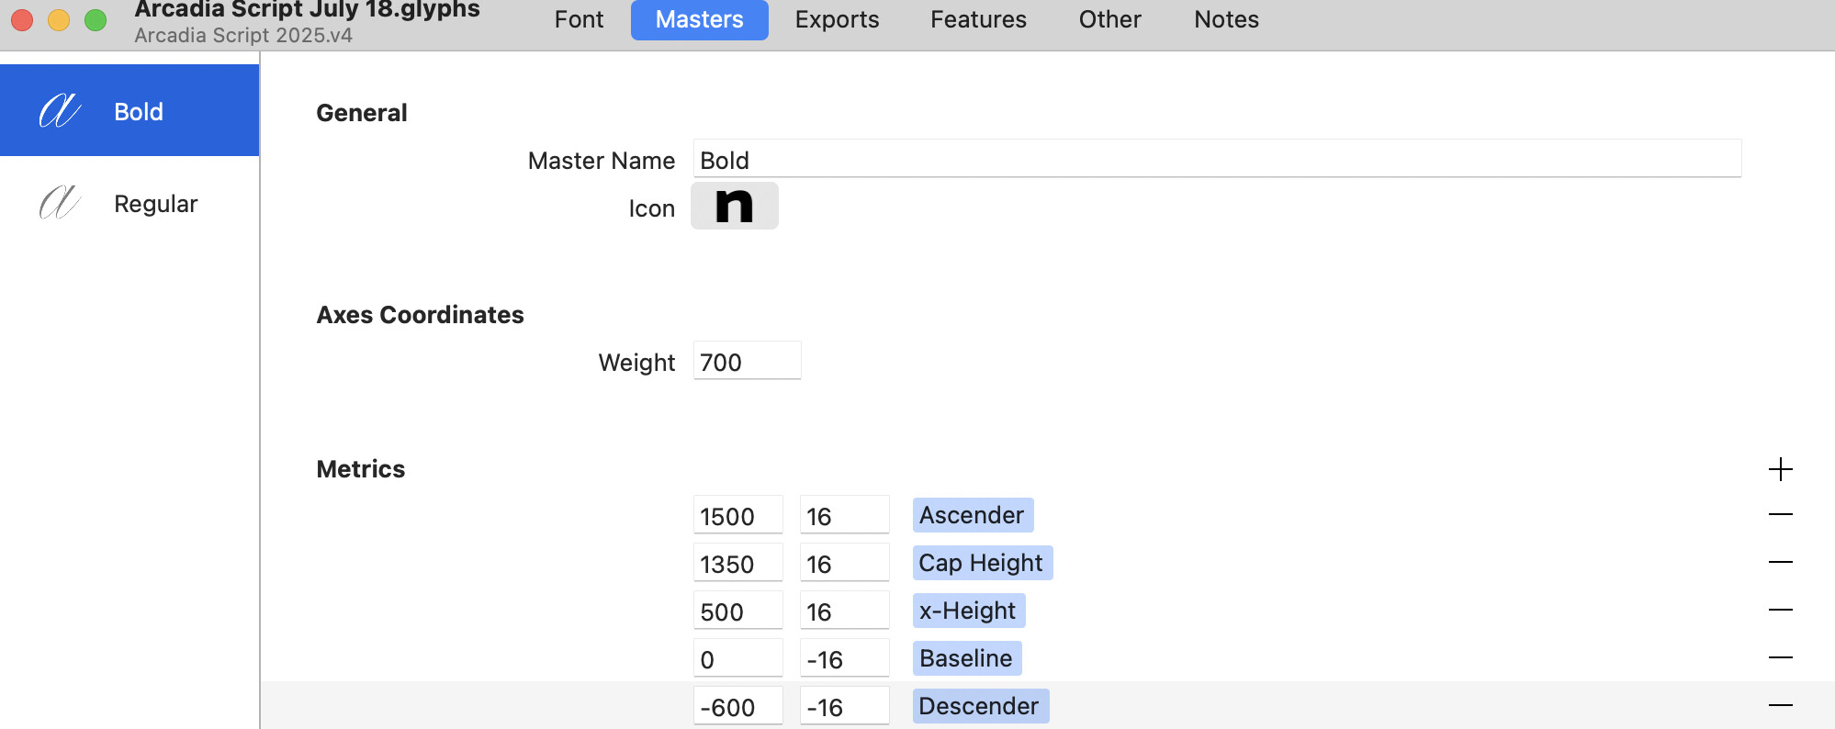Remove the Descender metric row

tap(1780, 706)
